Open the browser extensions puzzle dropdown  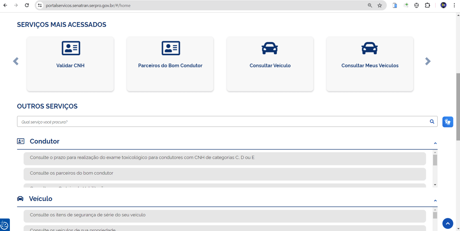click(x=427, y=5)
